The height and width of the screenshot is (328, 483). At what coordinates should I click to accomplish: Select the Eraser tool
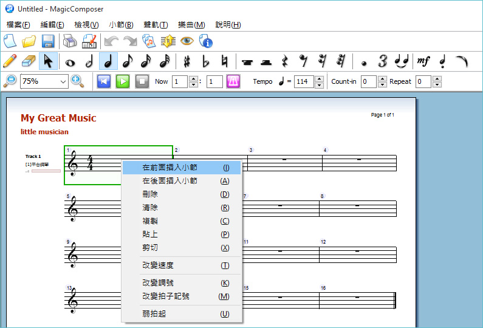pos(29,61)
